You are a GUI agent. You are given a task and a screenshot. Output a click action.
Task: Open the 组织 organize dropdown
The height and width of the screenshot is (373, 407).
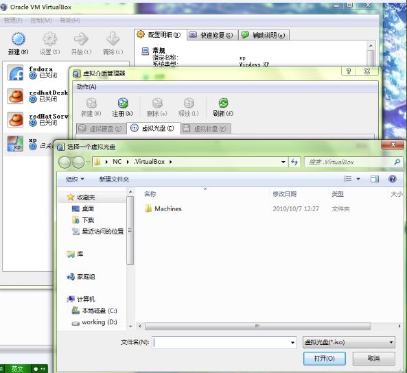click(75, 179)
